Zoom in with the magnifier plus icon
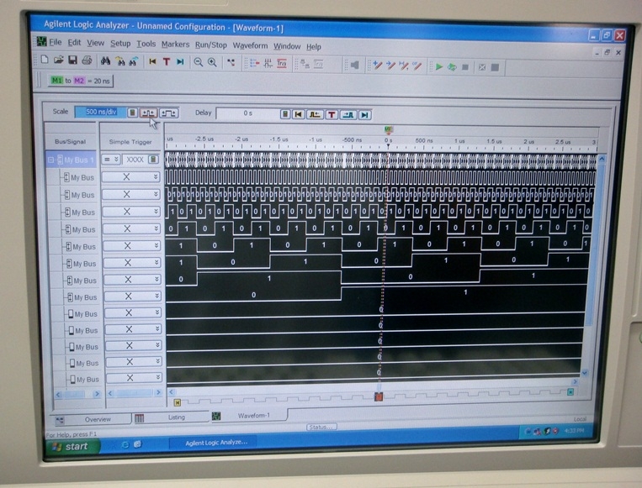This screenshot has height=488, width=642. [212, 62]
